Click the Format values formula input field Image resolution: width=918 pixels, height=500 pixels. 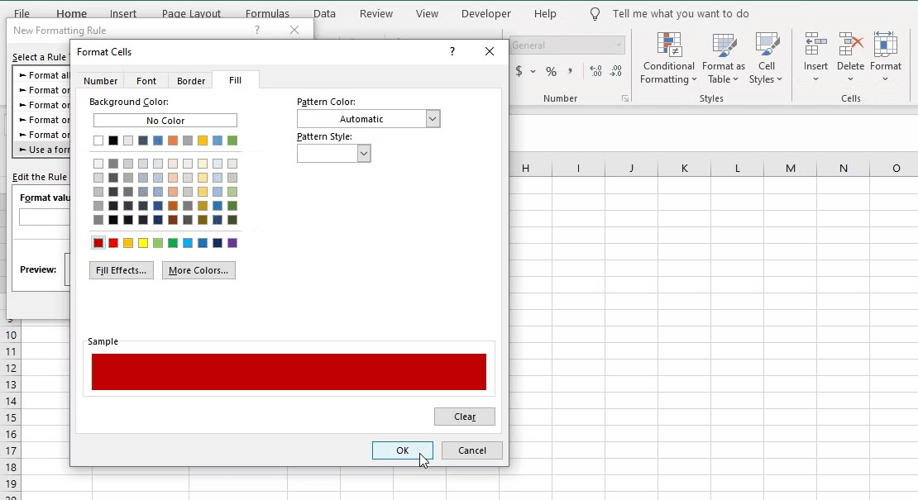(x=45, y=217)
